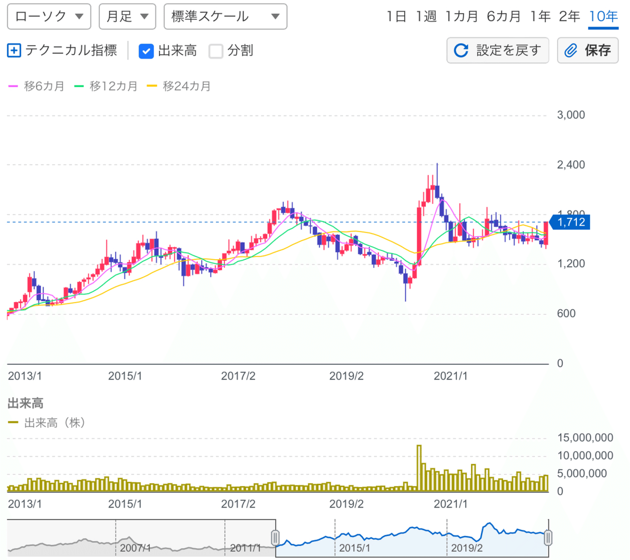This screenshot has width=630, height=560.
Task: Click the paperclip icon in 保存
Action: tap(571, 50)
